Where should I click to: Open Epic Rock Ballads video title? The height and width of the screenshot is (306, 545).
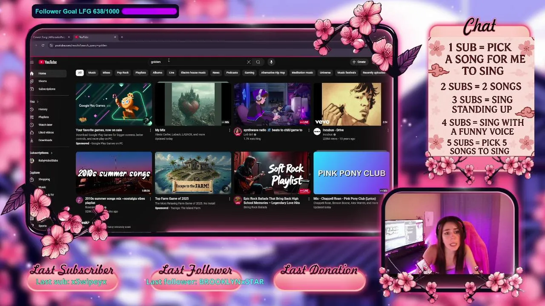coord(272,201)
